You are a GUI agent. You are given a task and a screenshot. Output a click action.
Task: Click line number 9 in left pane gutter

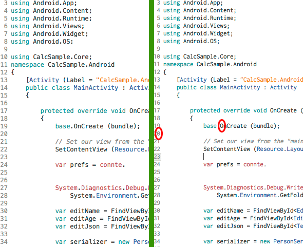coord(6,49)
